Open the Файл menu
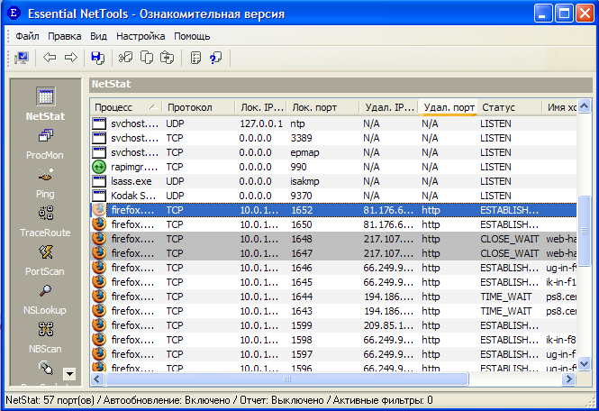The height and width of the screenshot is (411, 599). (x=27, y=36)
